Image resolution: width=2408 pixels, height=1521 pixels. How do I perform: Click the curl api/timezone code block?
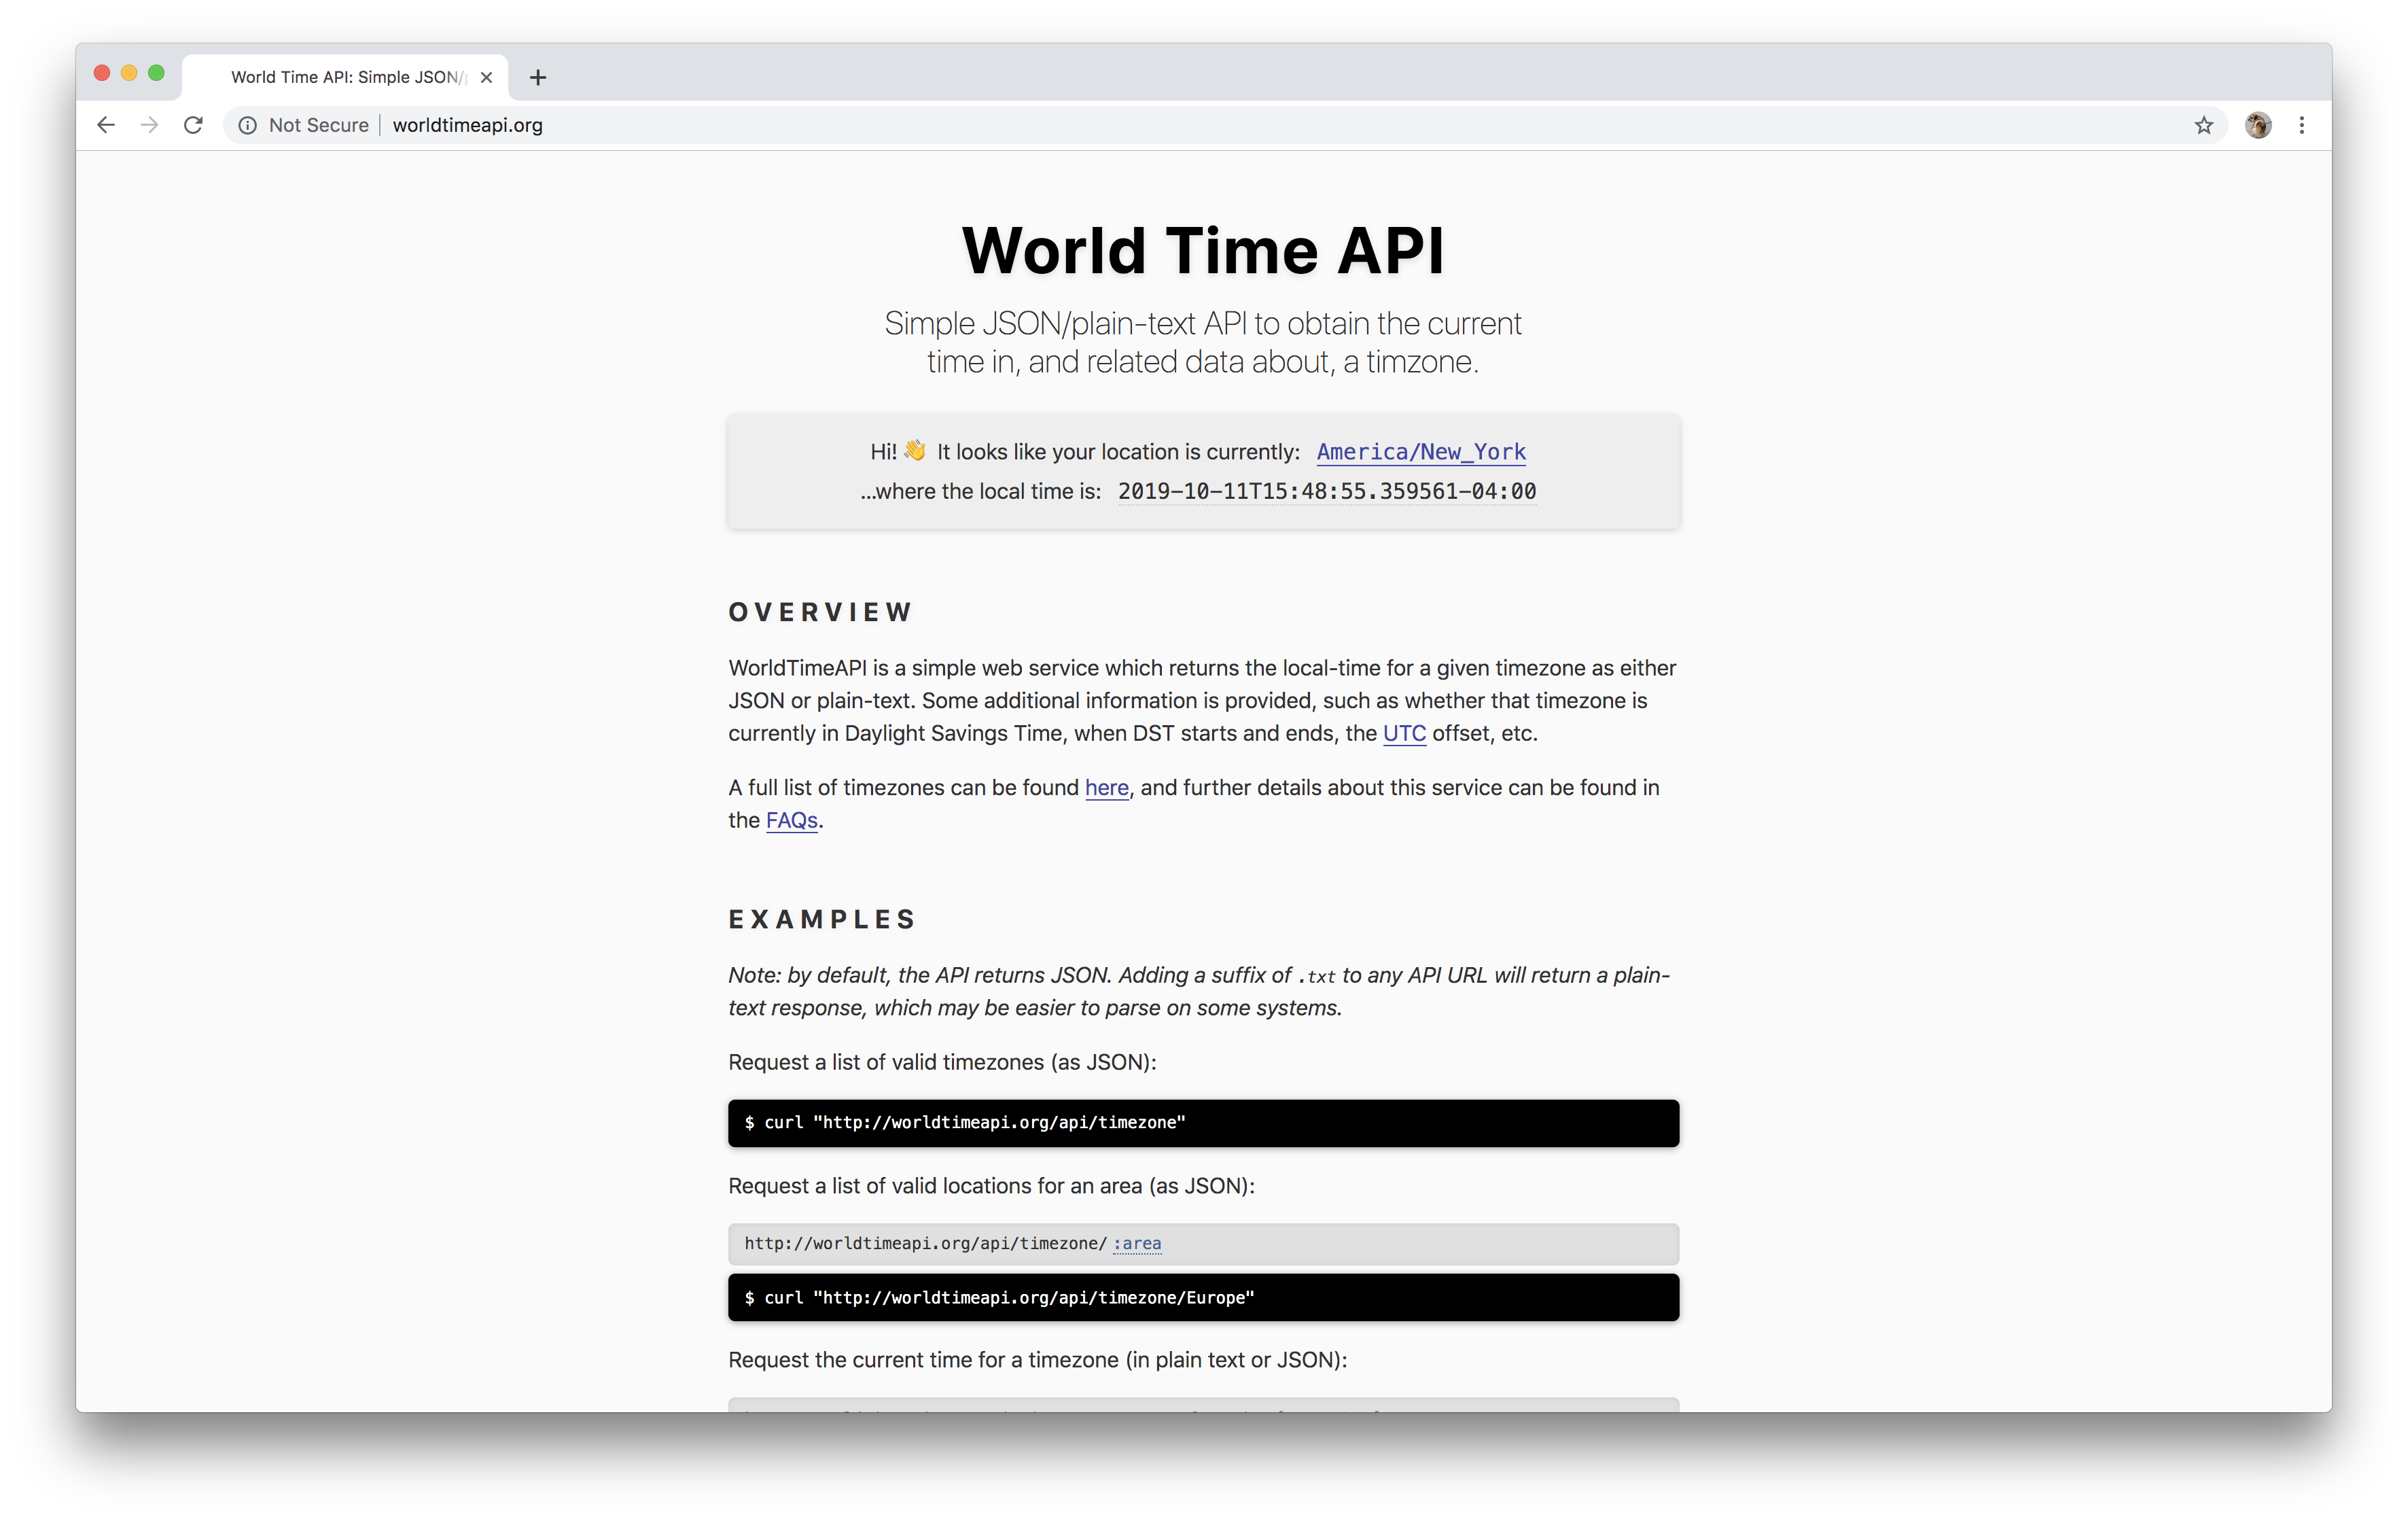pyautogui.click(x=1203, y=1123)
